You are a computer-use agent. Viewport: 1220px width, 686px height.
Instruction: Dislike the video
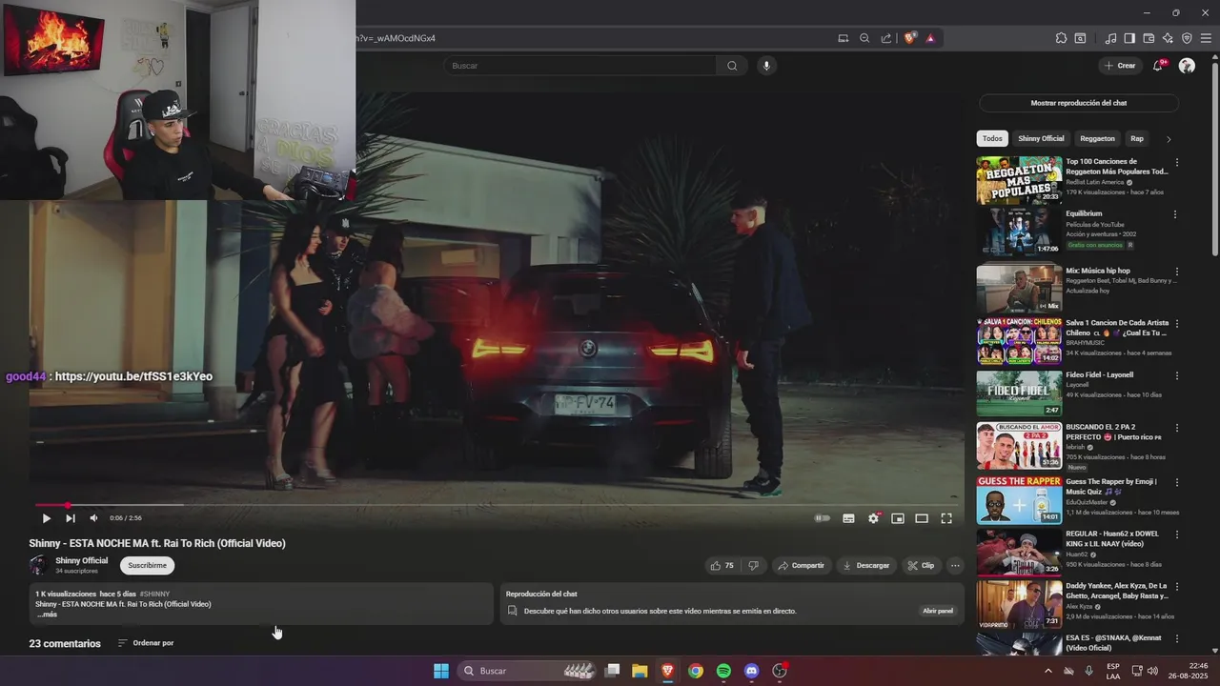pyautogui.click(x=753, y=565)
